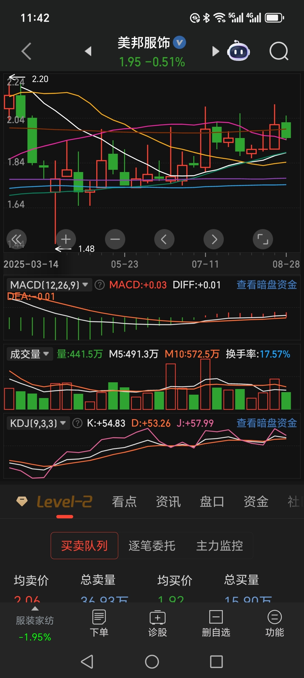Open MACD(12,26,9) indicator dropdown

pyautogui.click(x=49, y=285)
